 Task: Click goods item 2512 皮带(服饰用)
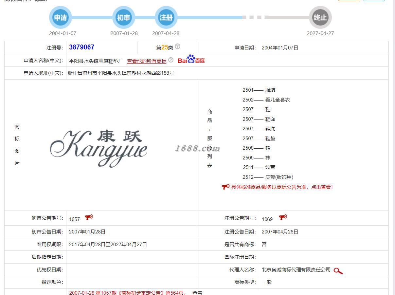[x=268, y=177]
